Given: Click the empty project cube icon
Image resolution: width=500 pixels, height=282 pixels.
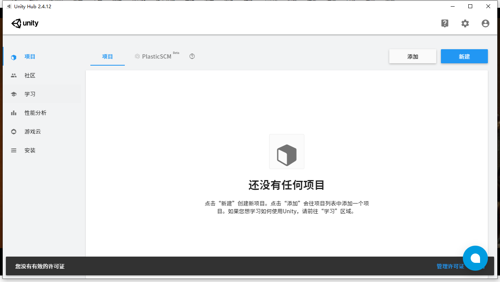Looking at the screenshot, I should [287, 152].
